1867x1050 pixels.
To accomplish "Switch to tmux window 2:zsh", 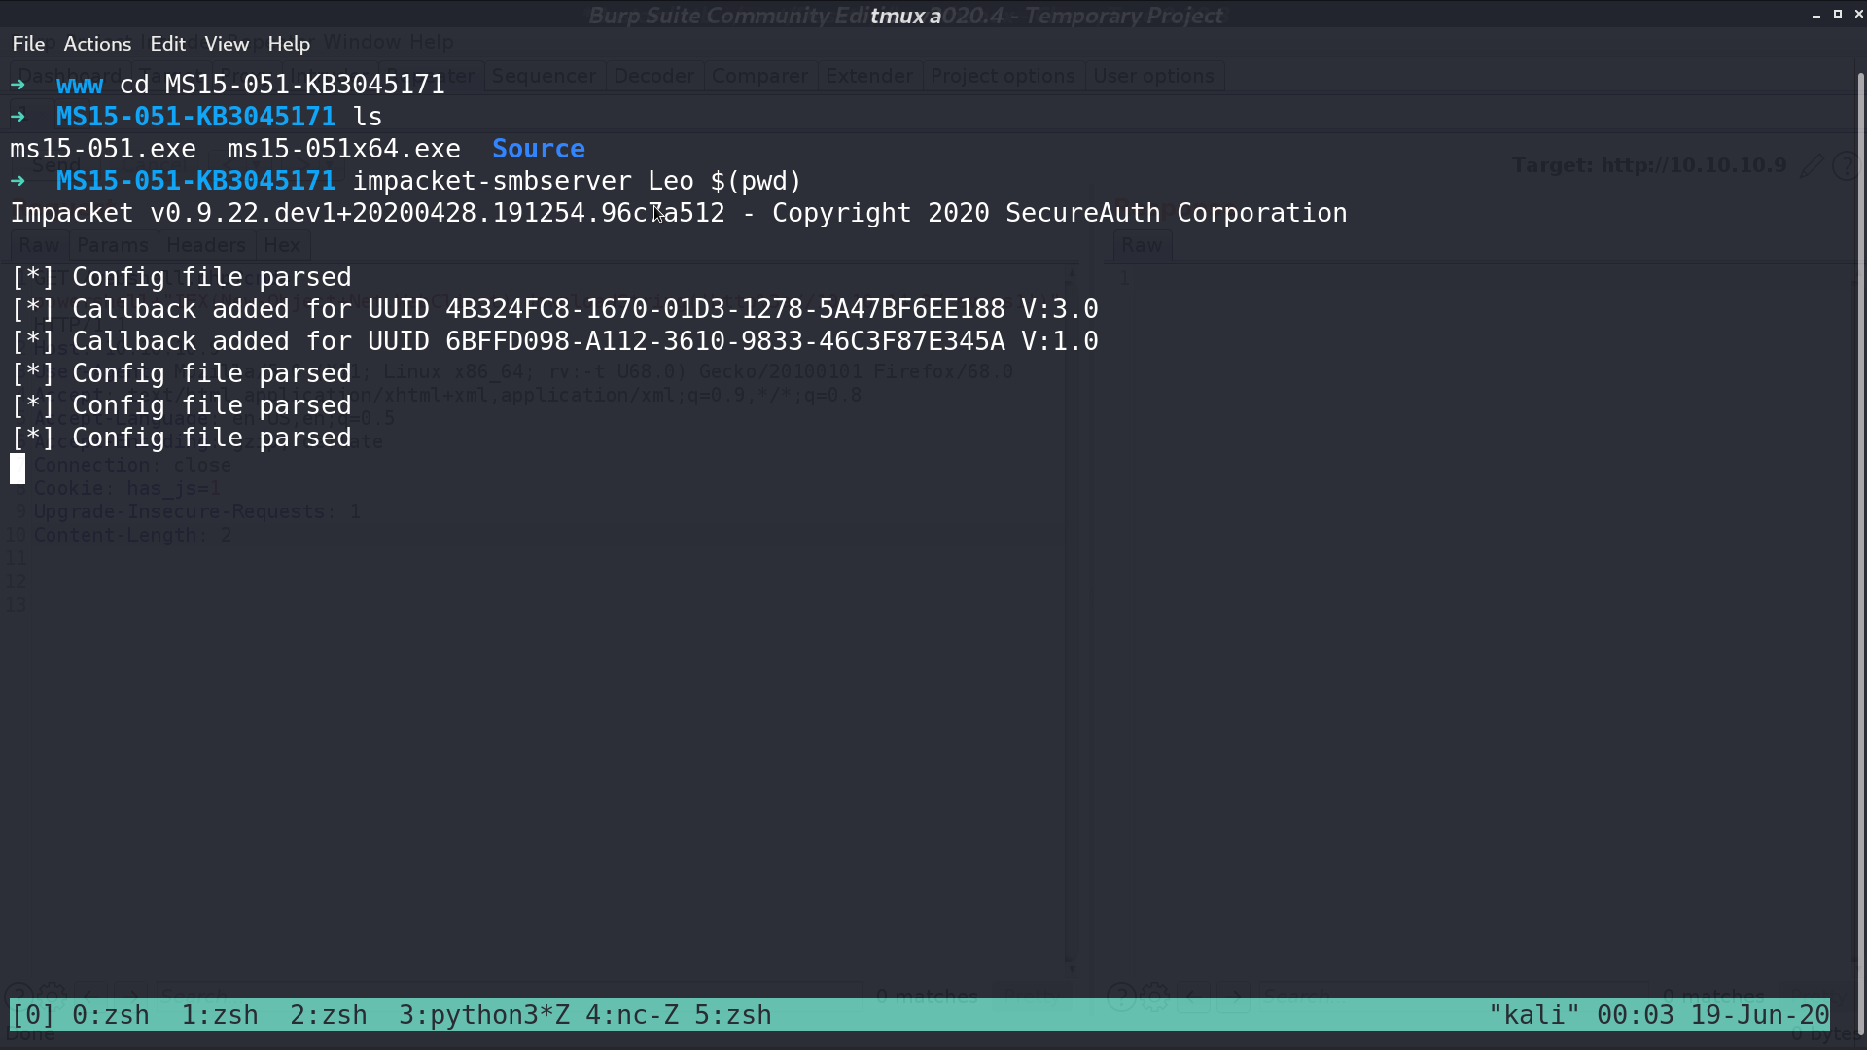I will (329, 1015).
